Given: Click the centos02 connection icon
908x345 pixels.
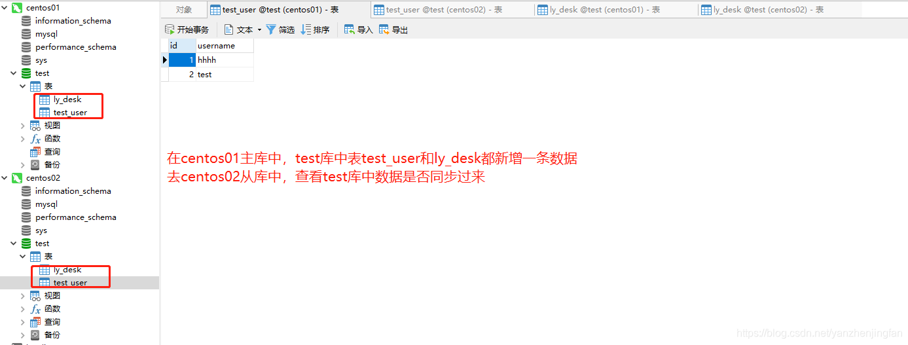Looking at the screenshot, I should tap(17, 178).
